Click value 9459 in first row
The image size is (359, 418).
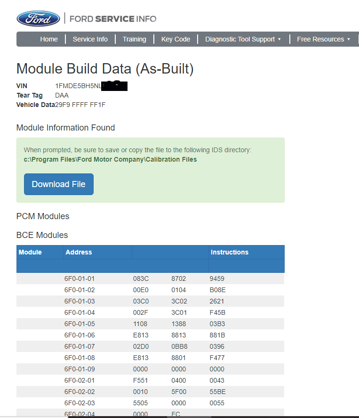click(x=217, y=279)
